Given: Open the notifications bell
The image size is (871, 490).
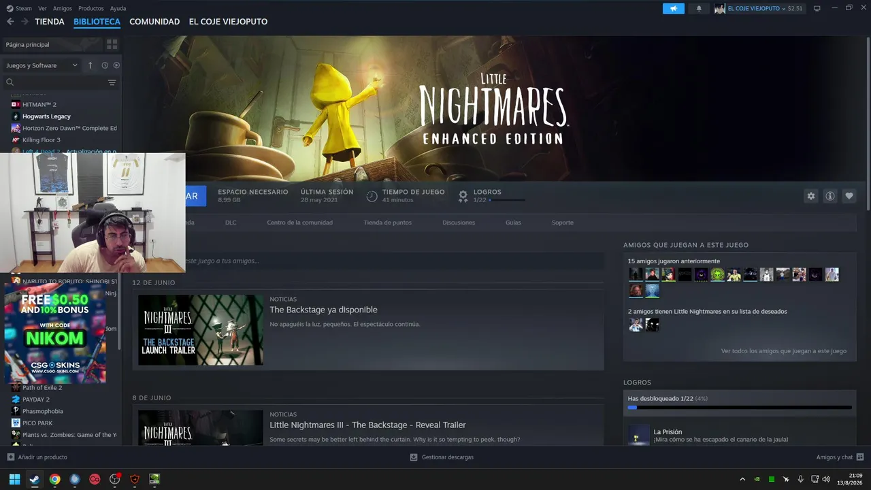Looking at the screenshot, I should 699,8.
